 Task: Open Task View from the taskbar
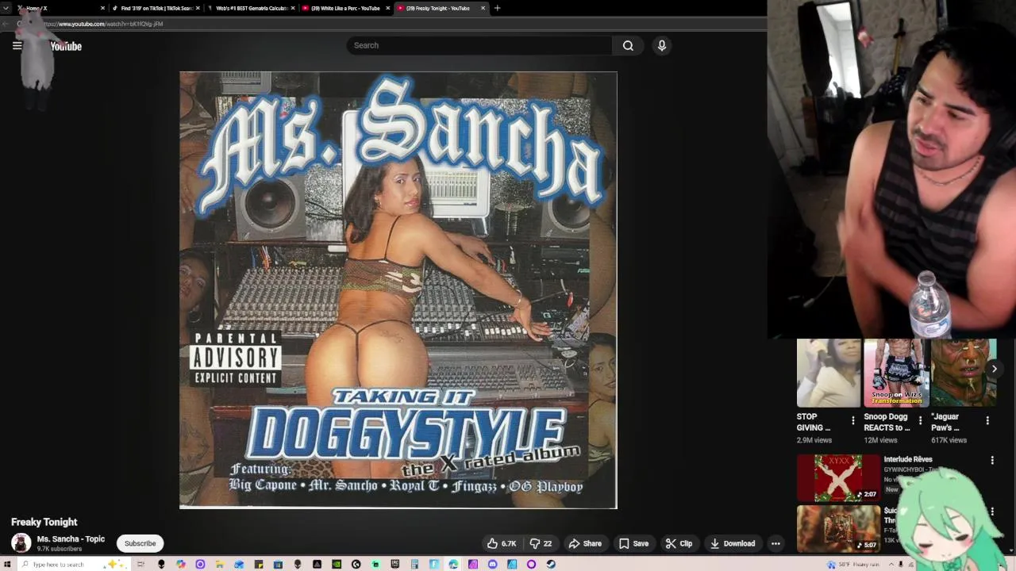coord(140,564)
